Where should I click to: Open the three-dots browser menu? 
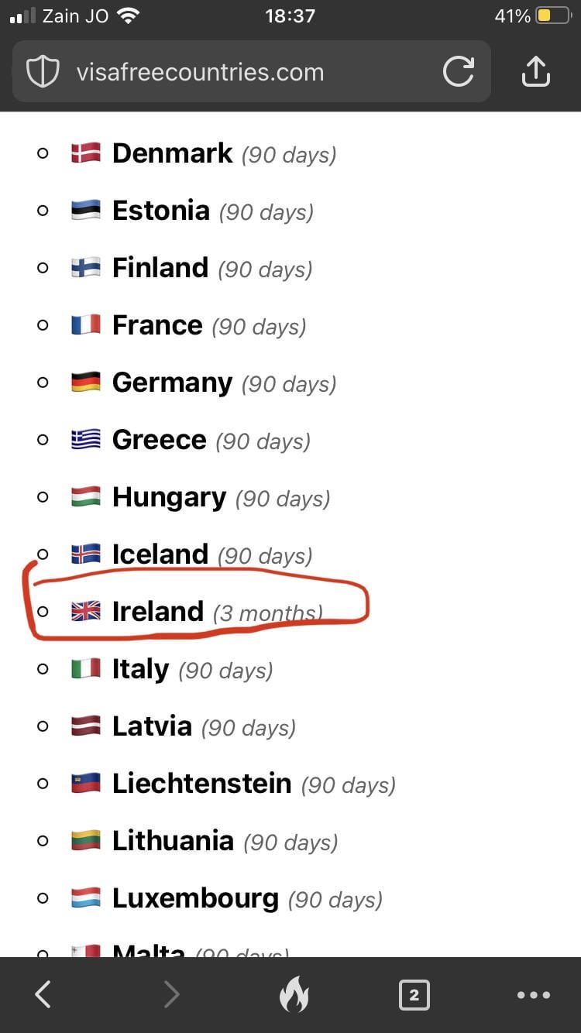(x=534, y=994)
